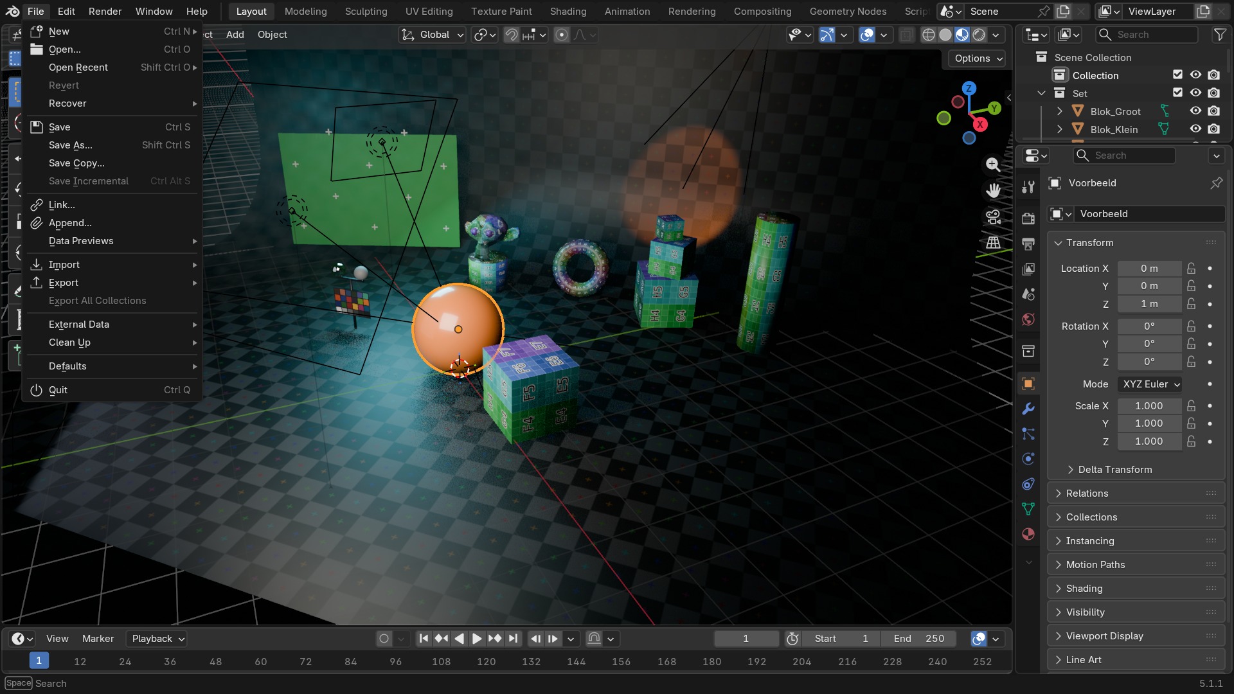Expand the Blok_Klein tree item
Viewport: 1234px width, 694px height.
coord(1059,129)
